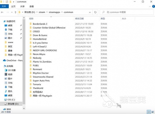Click steamapps in the address path
155x114 pixels.
(54, 12)
